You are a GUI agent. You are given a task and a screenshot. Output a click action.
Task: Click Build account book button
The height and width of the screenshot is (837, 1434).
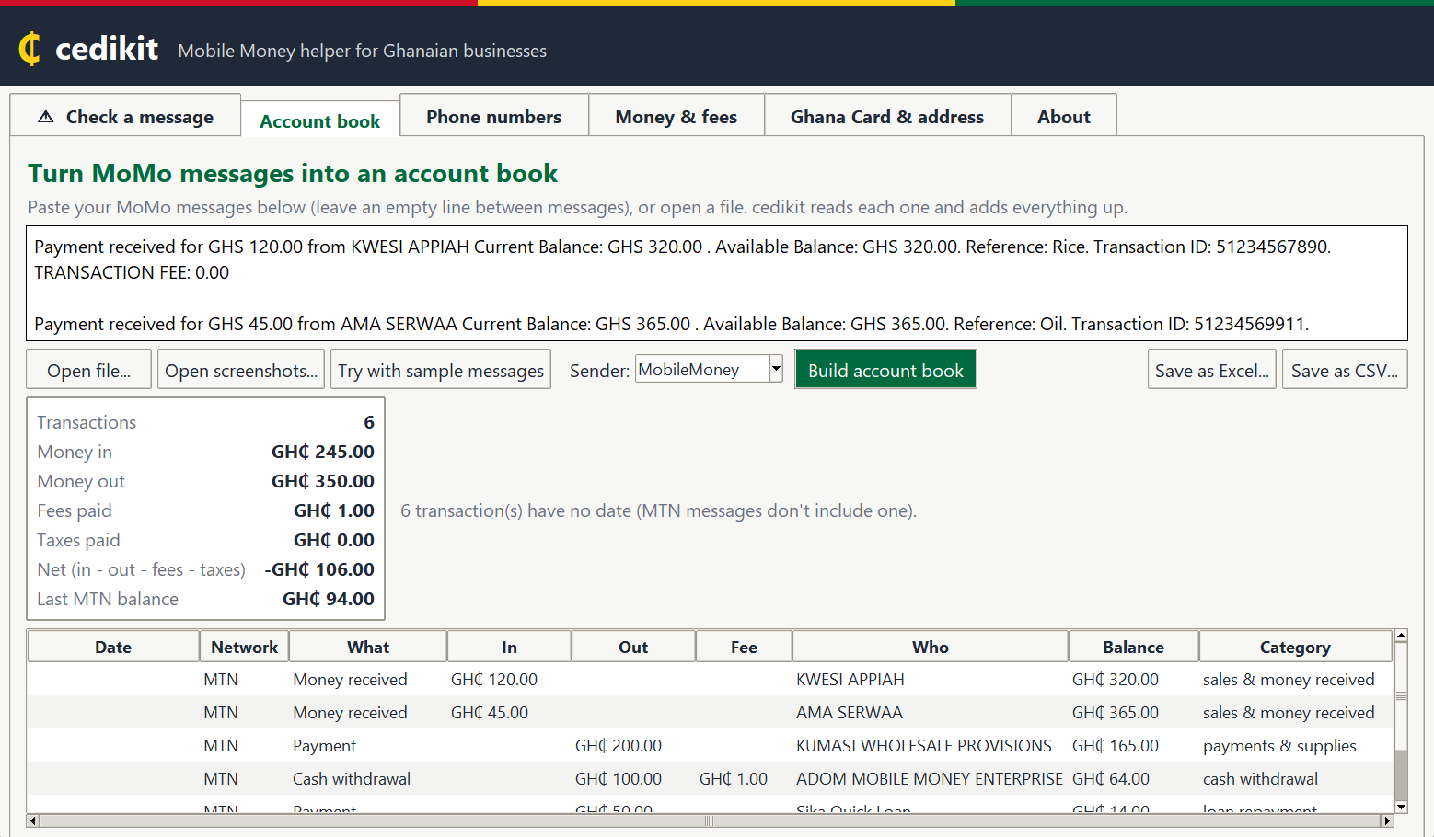click(885, 370)
